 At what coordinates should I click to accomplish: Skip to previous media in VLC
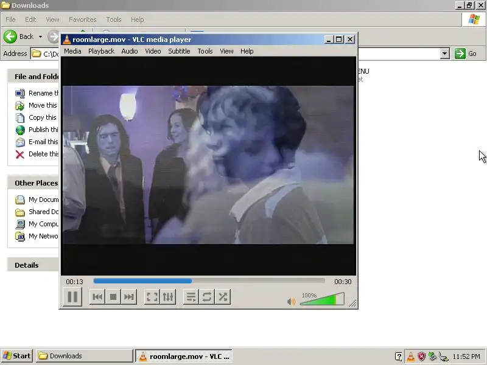point(97,297)
